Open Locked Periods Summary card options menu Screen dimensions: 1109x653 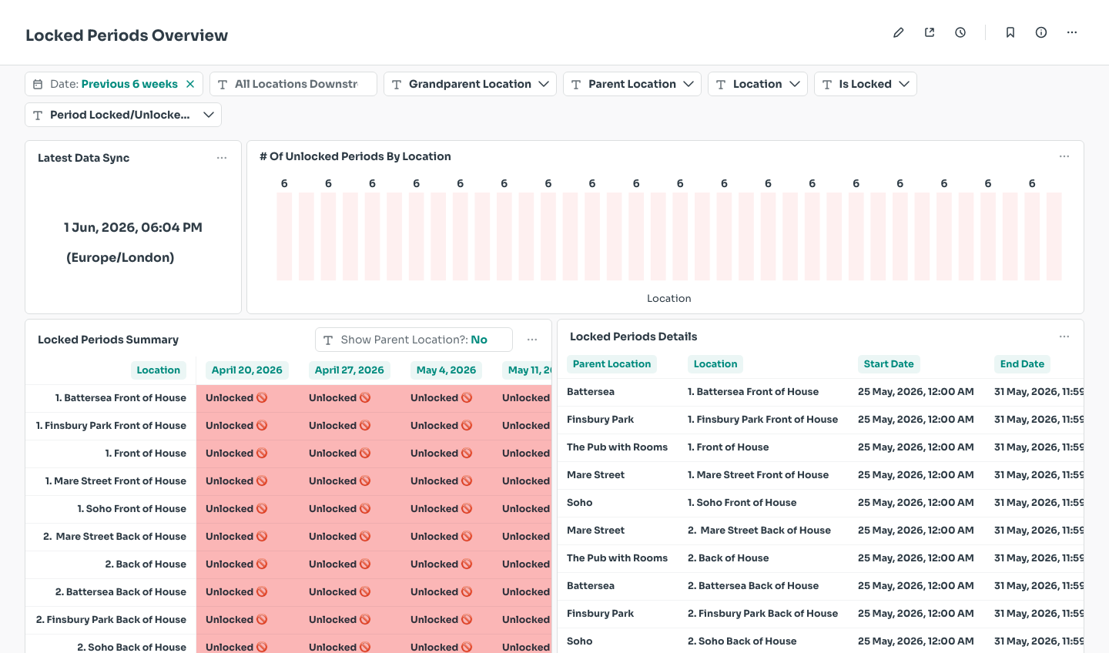tap(532, 340)
